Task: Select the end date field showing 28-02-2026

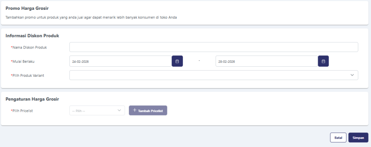Action: click(266, 61)
